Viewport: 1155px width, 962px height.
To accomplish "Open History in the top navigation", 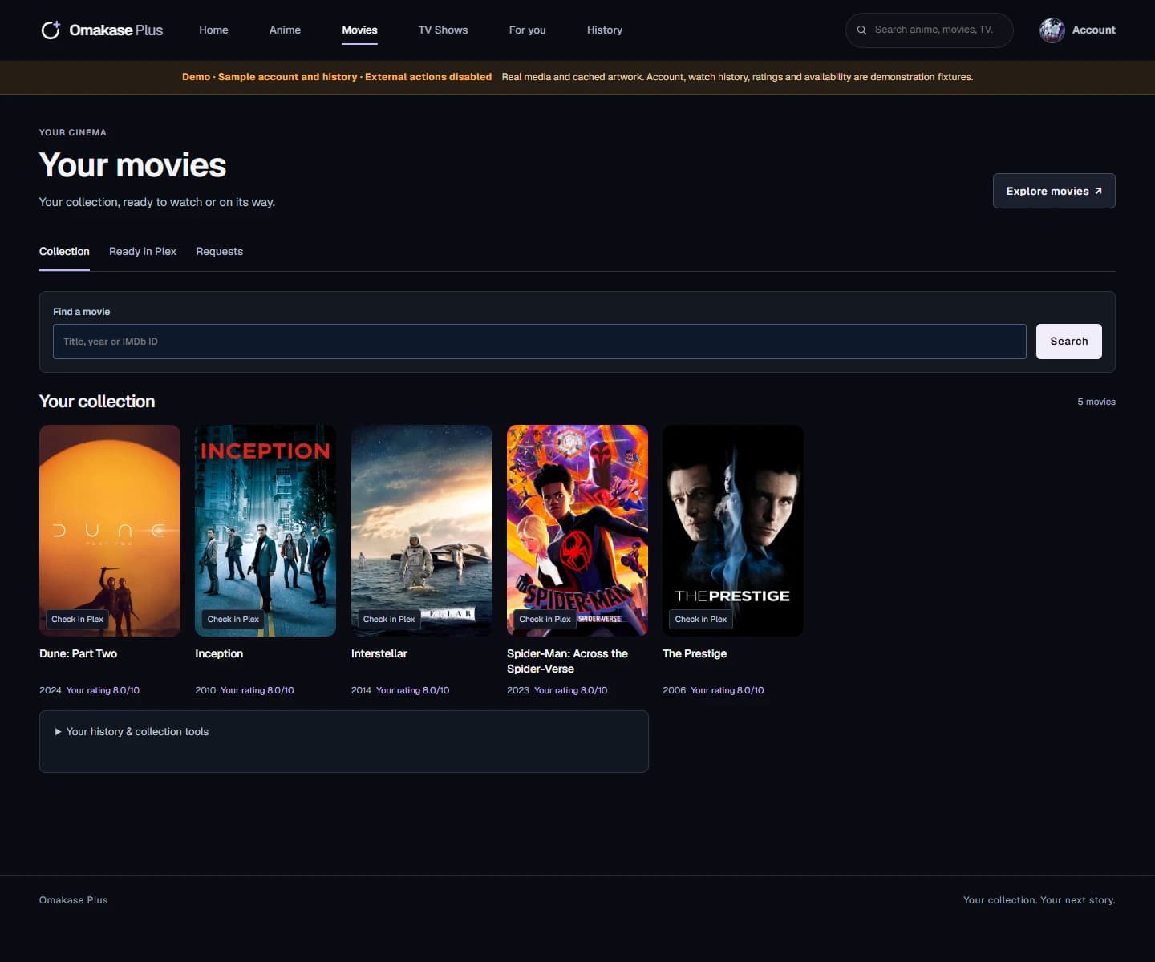I will pyautogui.click(x=604, y=30).
